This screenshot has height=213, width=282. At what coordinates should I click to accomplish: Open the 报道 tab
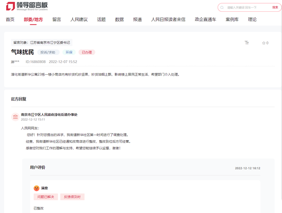137,19
